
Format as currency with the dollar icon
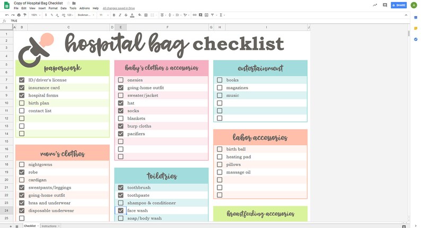point(46,15)
